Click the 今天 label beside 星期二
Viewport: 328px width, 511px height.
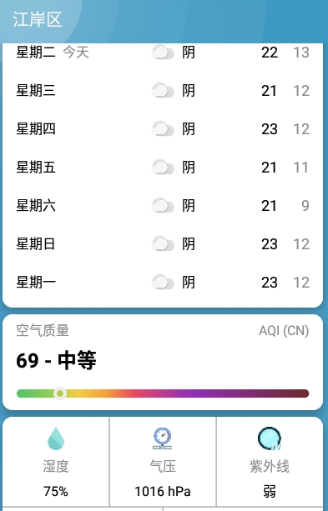click(x=76, y=53)
